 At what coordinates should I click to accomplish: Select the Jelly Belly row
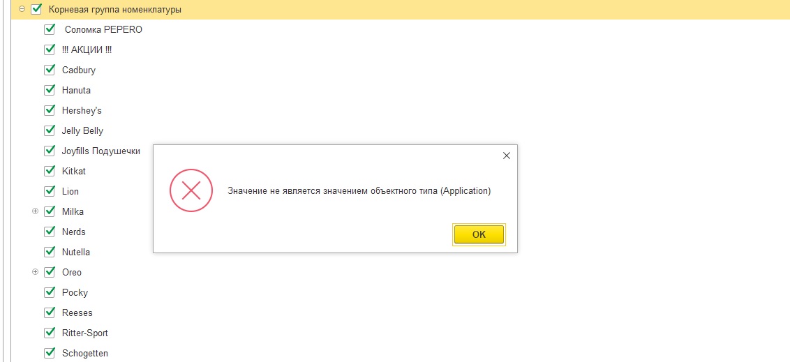(x=82, y=130)
